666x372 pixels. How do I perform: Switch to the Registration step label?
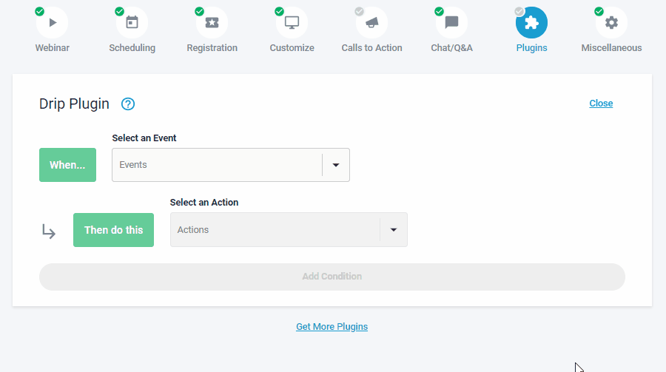pos(212,48)
